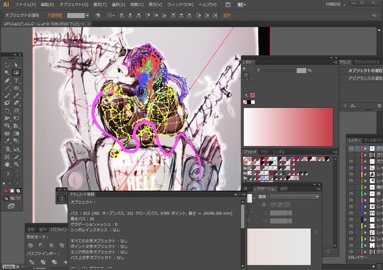Select the Selection tool (black arrow)

[7, 65]
